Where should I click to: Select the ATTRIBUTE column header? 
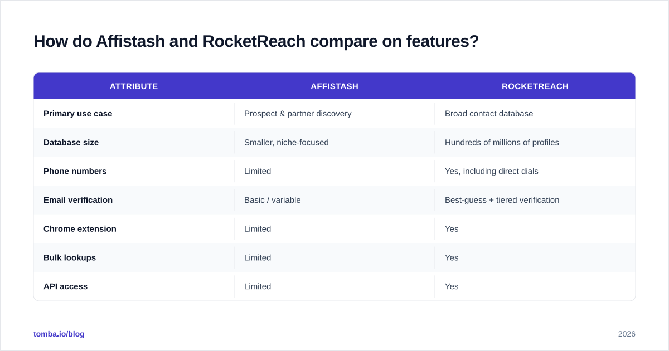pos(134,86)
